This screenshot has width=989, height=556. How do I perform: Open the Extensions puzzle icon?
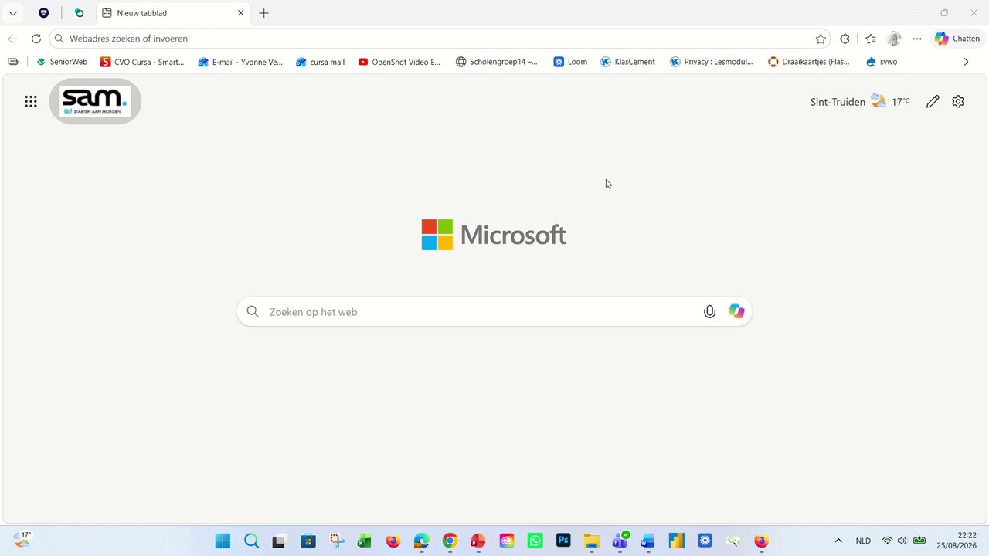click(845, 39)
